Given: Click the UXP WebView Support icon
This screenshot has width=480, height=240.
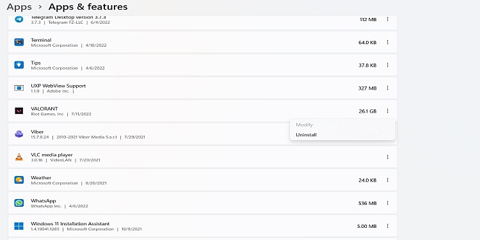Looking at the screenshot, I should tap(19, 88).
